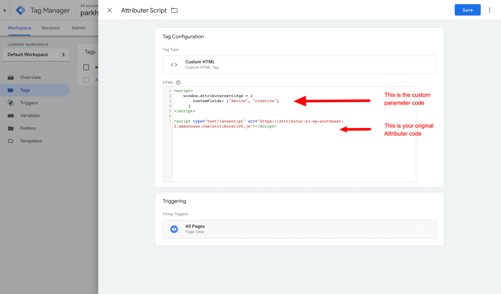Click the Templates tag outline icon
This screenshot has height=294, width=501.
11,141
